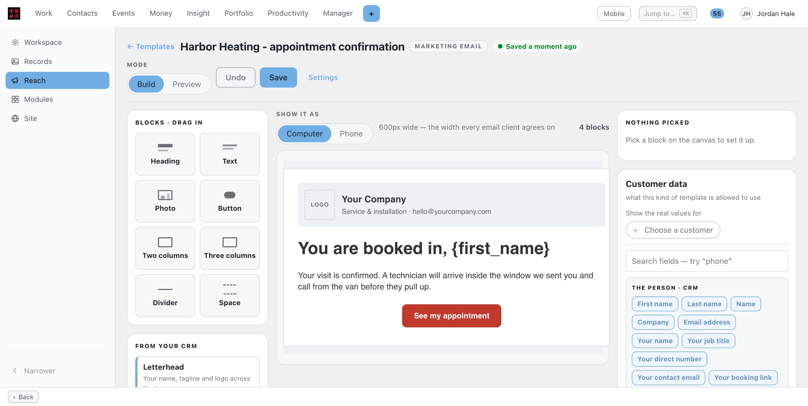This screenshot has width=808, height=406.
Task: Open the Money menu
Action: [161, 13]
